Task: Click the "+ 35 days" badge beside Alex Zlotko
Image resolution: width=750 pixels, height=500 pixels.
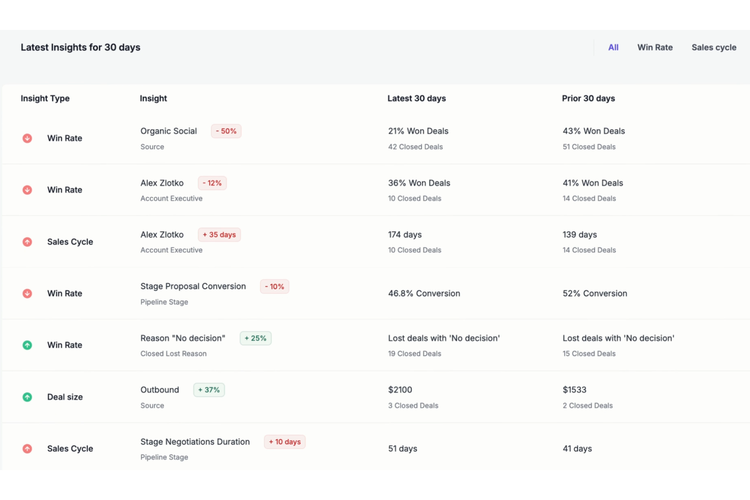Action: pos(219,235)
